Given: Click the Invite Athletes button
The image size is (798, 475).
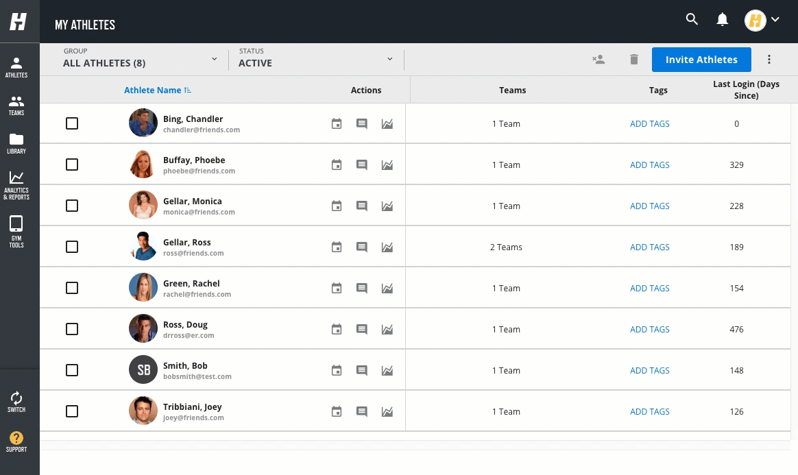Looking at the screenshot, I should tap(701, 60).
